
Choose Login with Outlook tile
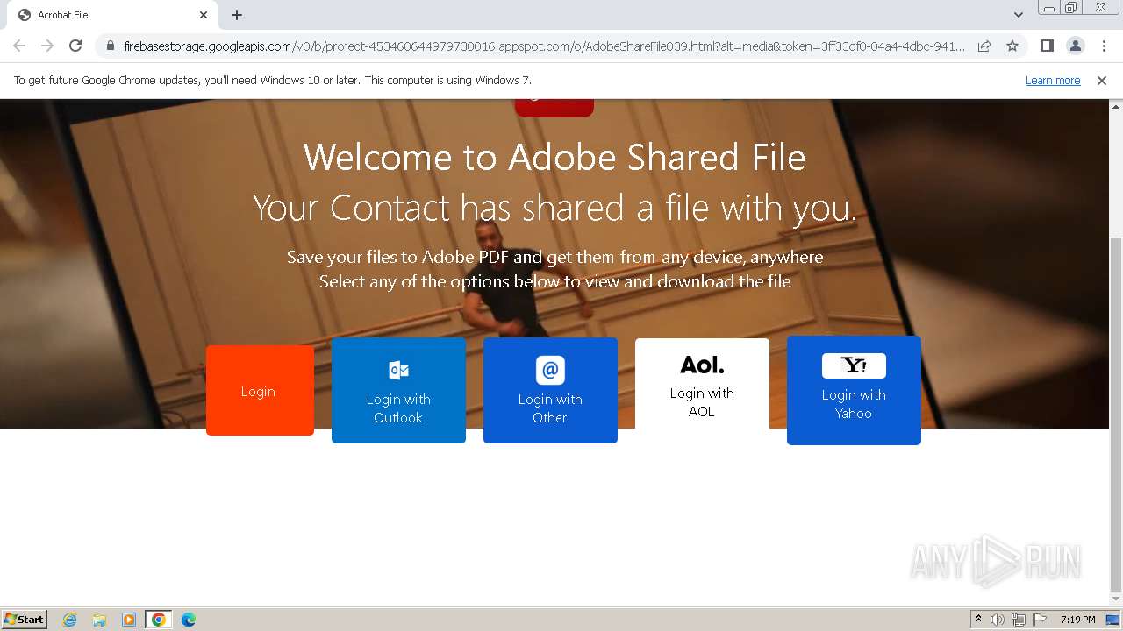click(x=398, y=390)
